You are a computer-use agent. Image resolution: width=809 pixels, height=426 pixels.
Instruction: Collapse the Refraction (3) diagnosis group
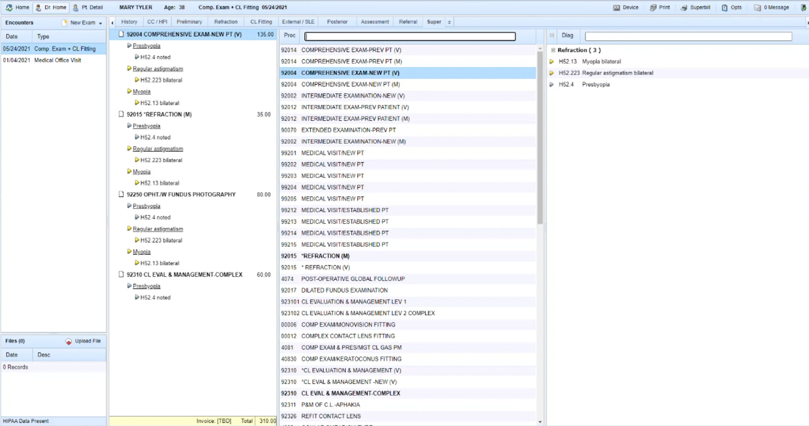click(x=553, y=50)
